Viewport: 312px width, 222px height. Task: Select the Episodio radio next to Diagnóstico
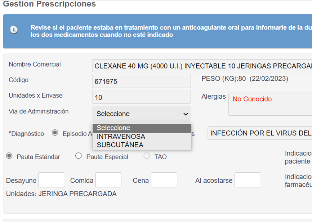pos(55,133)
